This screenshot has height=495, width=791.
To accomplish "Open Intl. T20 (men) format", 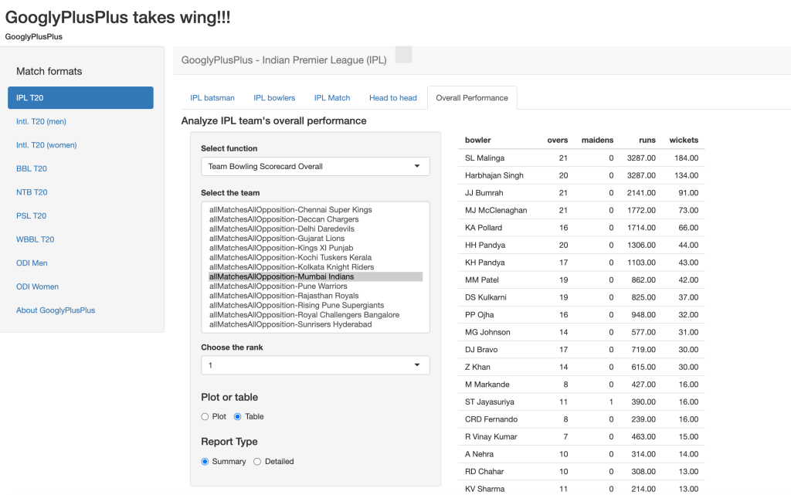I will click(x=46, y=121).
